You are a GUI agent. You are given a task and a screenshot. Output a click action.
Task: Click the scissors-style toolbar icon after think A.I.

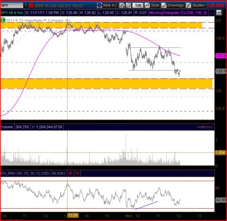point(122,6)
